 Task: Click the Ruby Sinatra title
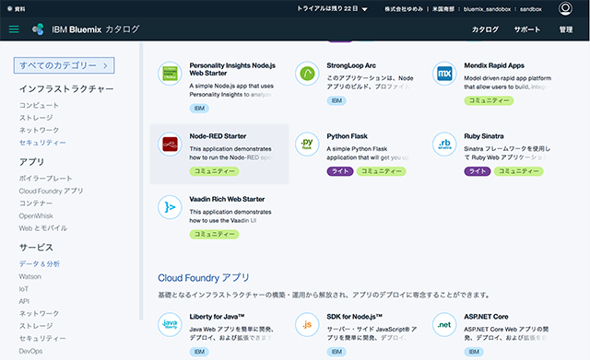coord(484,136)
